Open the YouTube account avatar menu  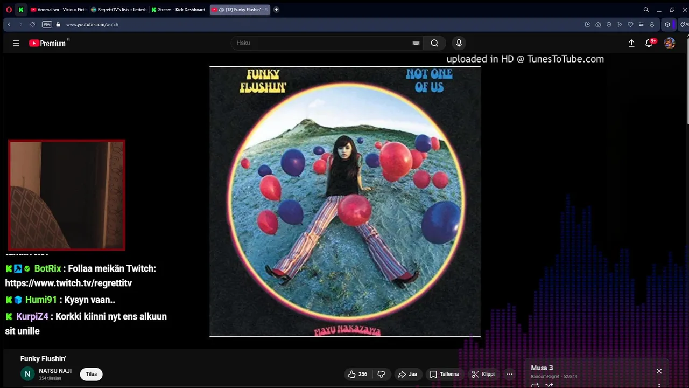click(x=670, y=43)
